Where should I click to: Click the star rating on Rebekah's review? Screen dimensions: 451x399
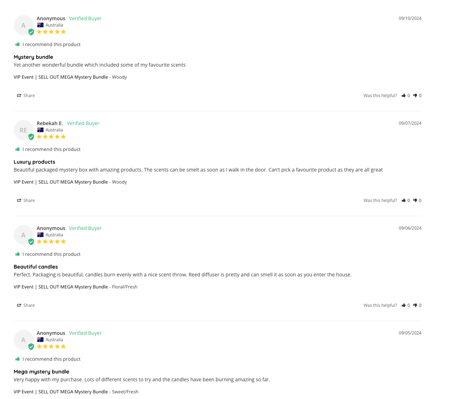(51, 137)
